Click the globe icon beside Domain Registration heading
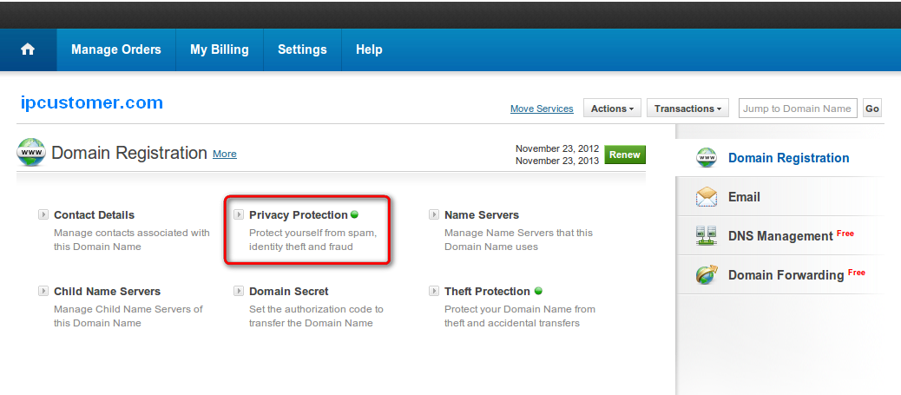This screenshot has width=901, height=395. [31, 153]
